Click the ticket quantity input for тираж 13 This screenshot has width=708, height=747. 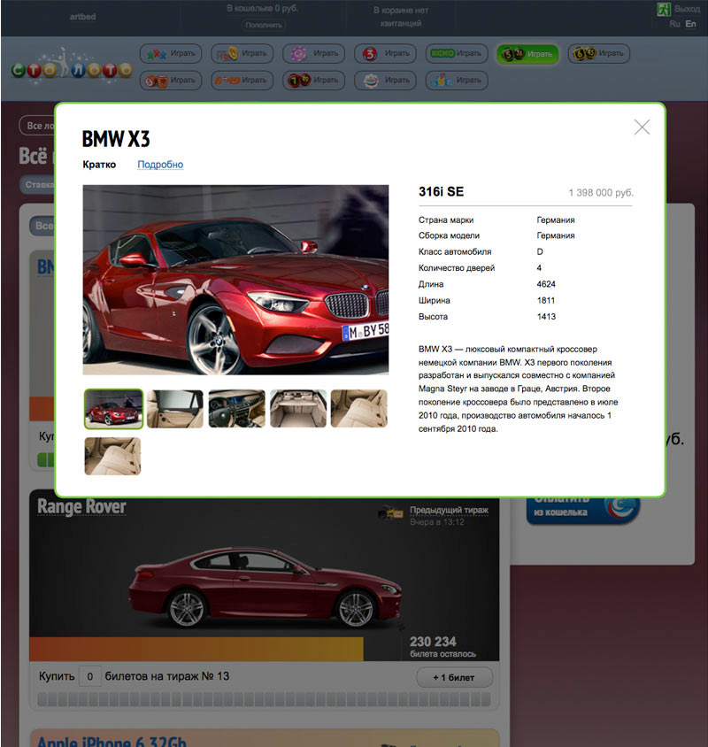click(89, 677)
